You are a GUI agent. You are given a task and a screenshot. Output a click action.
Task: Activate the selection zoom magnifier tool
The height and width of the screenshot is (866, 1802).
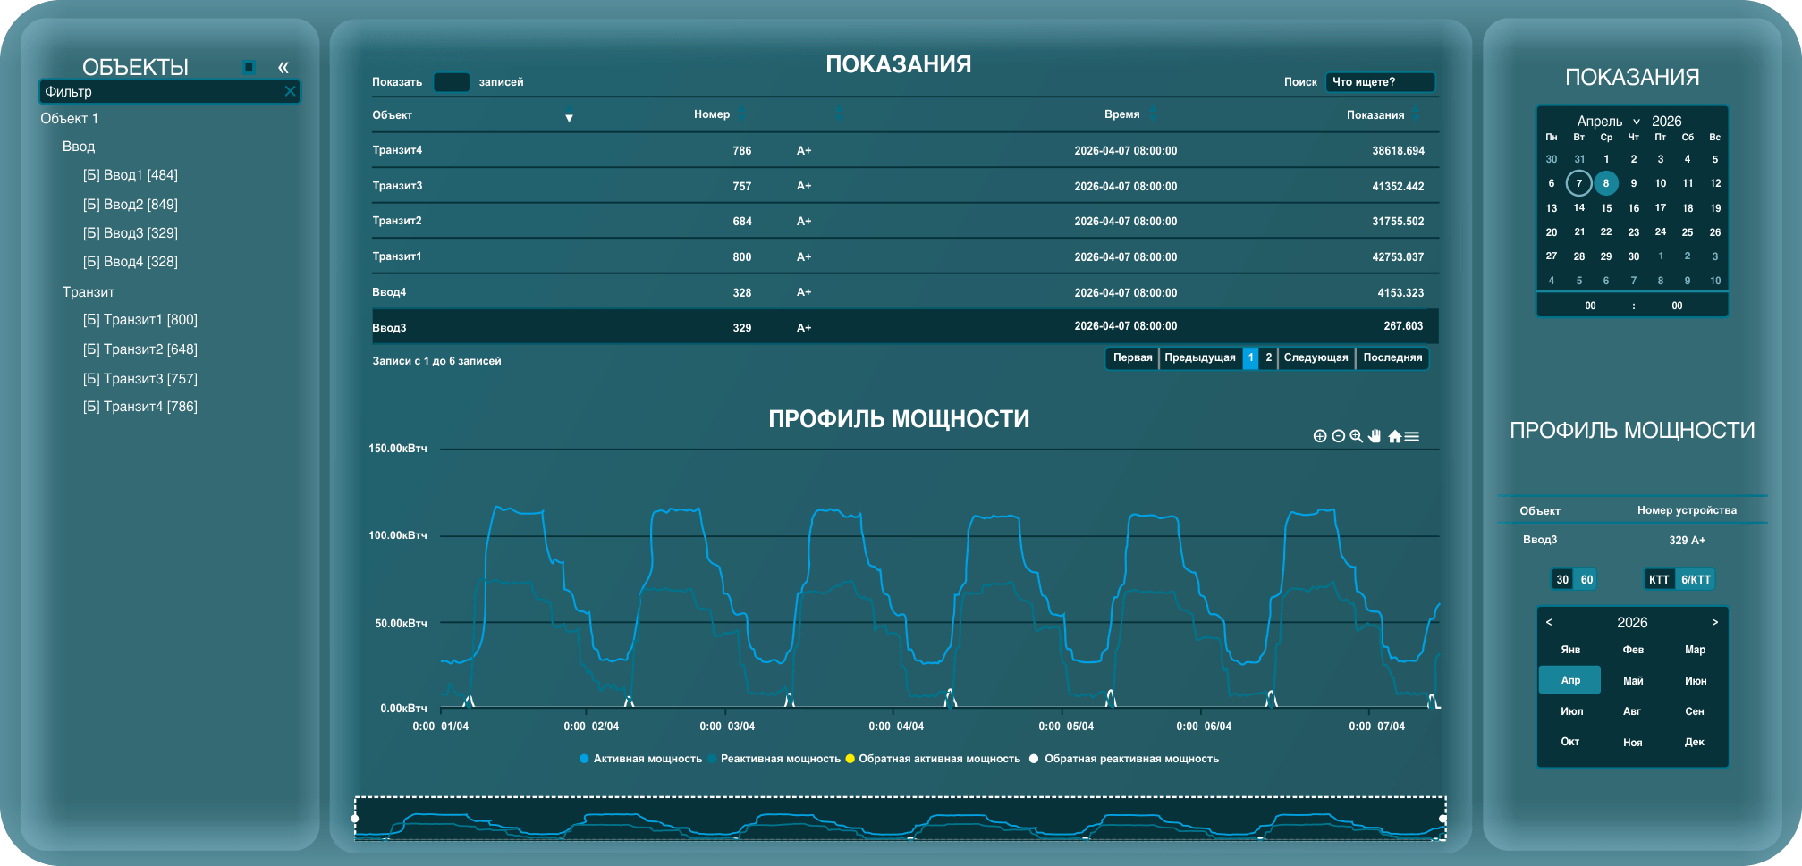1356,436
